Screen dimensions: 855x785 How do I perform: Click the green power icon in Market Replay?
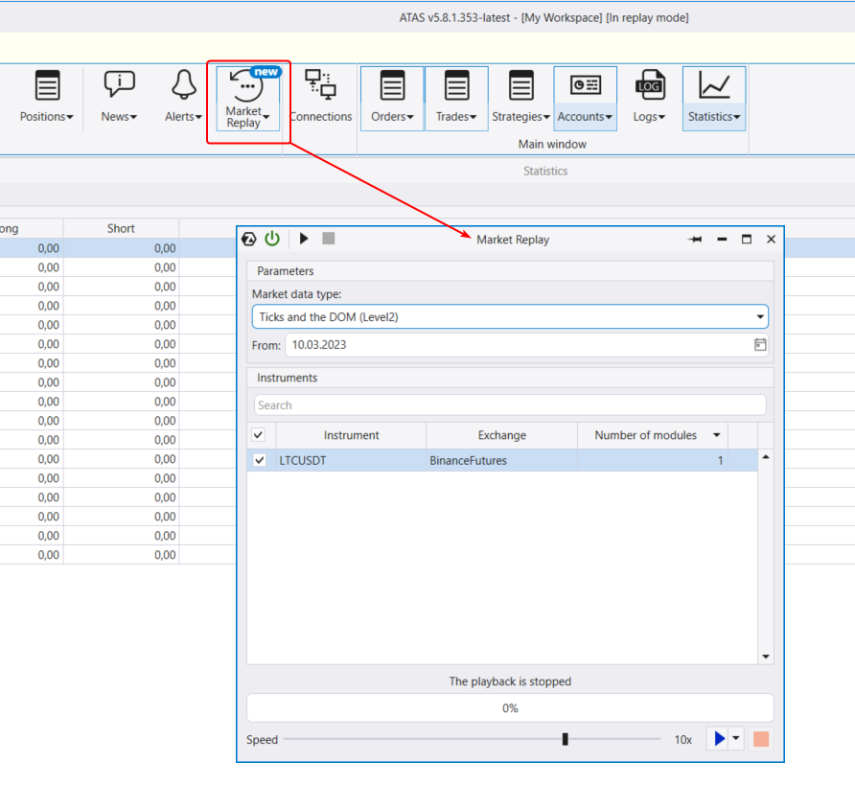pyautogui.click(x=272, y=239)
